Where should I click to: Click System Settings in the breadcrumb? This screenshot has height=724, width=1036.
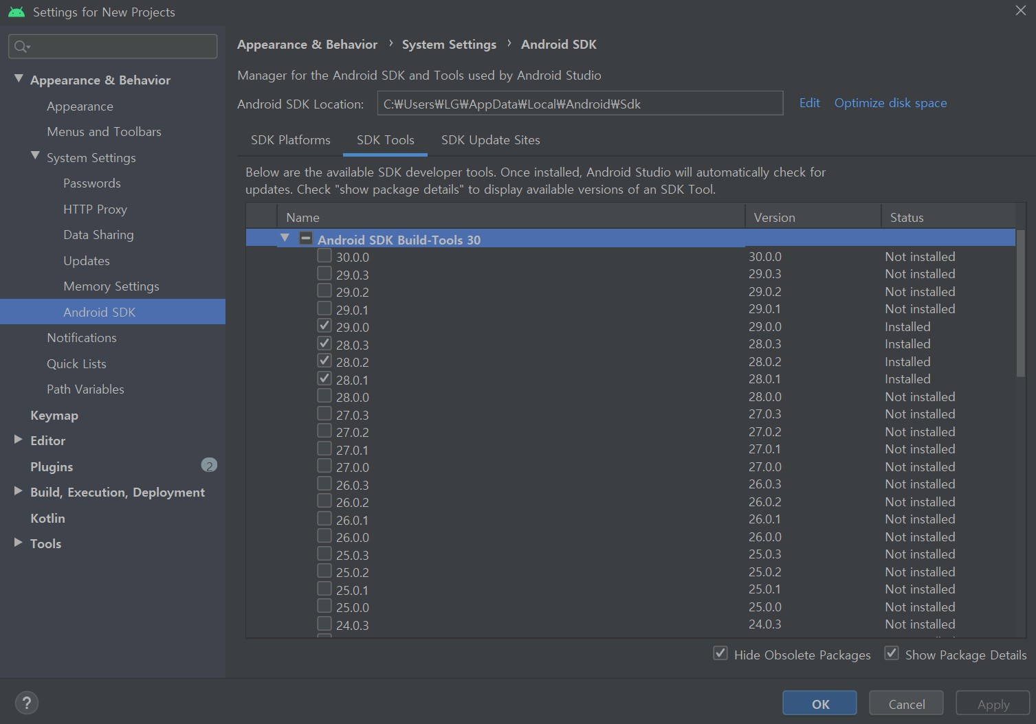(x=449, y=45)
